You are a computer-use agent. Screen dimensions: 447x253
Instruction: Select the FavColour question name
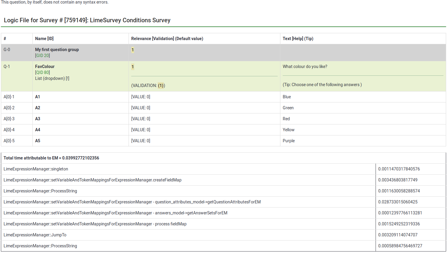coord(45,67)
